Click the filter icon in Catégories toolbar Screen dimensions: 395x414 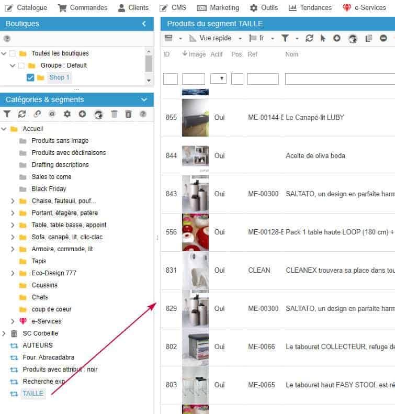point(7,114)
